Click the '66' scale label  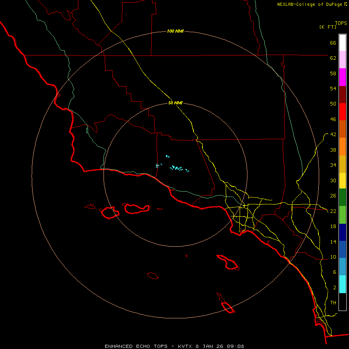coord(333,43)
